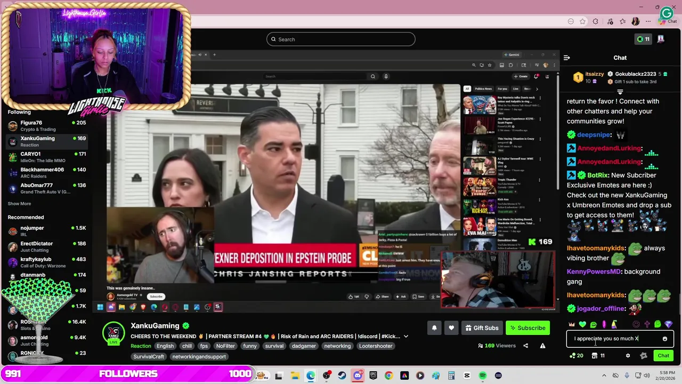The image size is (682, 384).
Task: Click the Kick search box
Action: click(341, 39)
